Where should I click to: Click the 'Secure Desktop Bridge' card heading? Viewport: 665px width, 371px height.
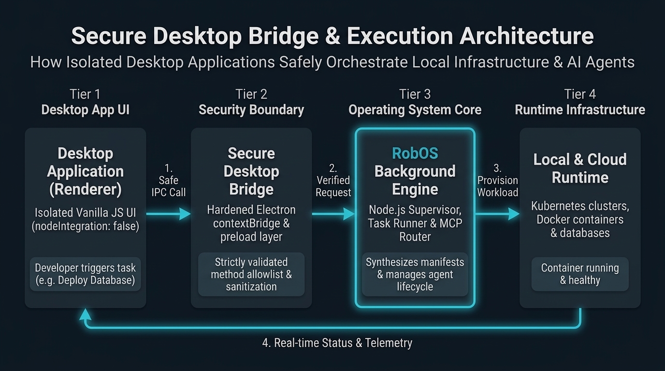(251, 171)
